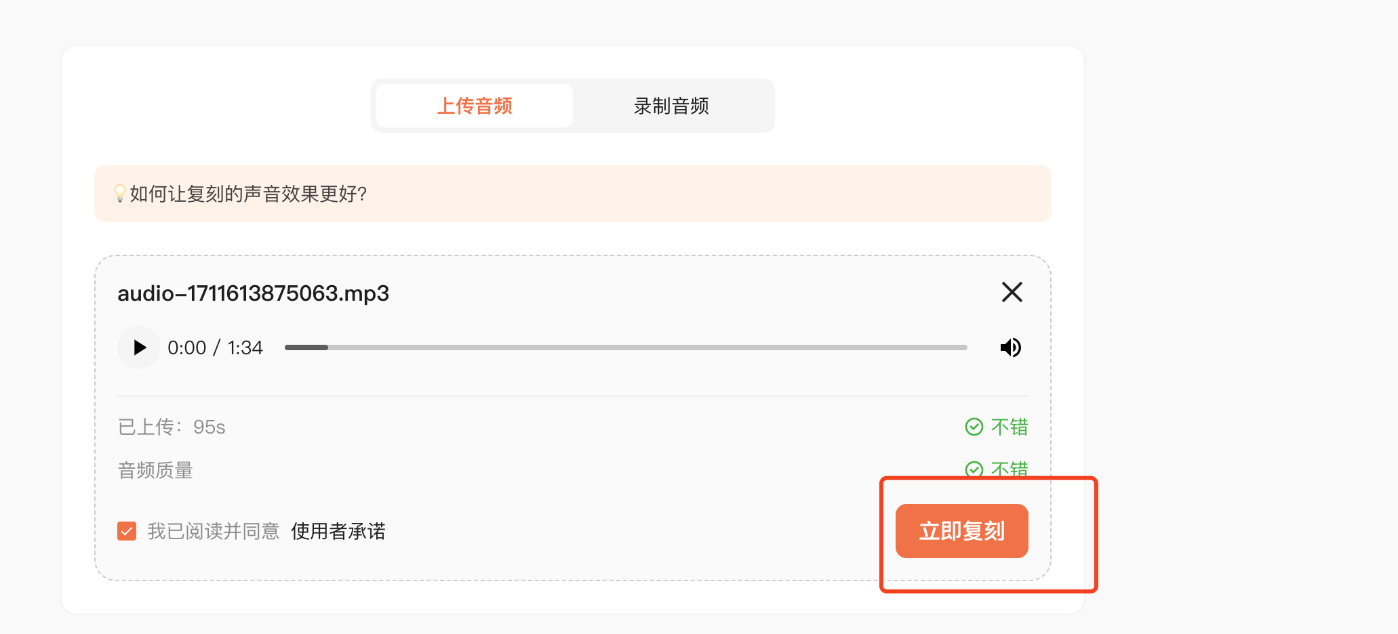
Task: Select file name audio-1711613875063.mp3
Action: pos(254,293)
